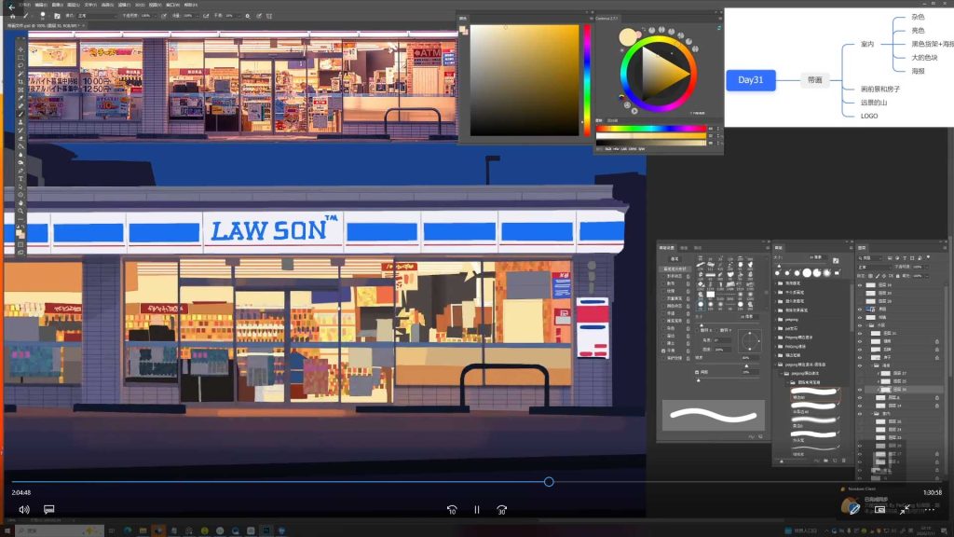
Task: Click the foreground color swatch in toolbar
Action: [x=20, y=231]
